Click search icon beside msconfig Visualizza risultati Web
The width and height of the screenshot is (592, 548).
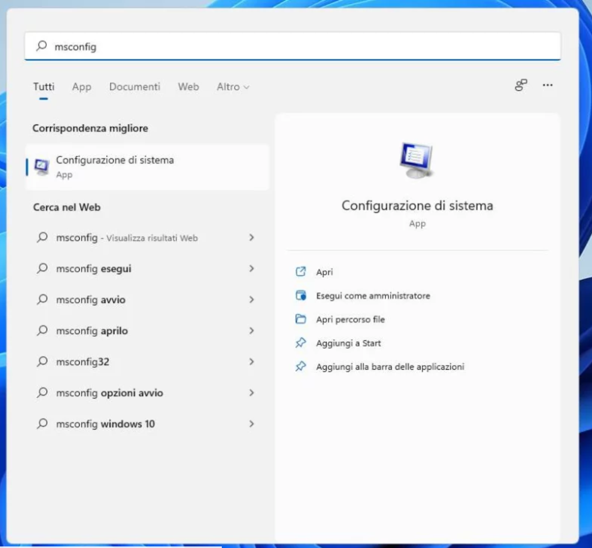coord(42,238)
